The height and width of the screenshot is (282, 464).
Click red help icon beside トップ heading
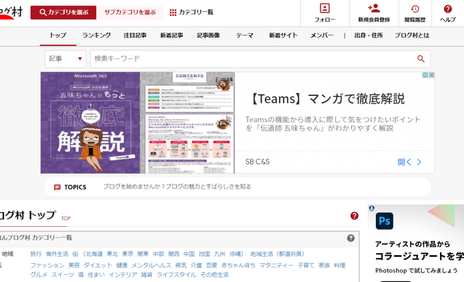[x=354, y=216]
